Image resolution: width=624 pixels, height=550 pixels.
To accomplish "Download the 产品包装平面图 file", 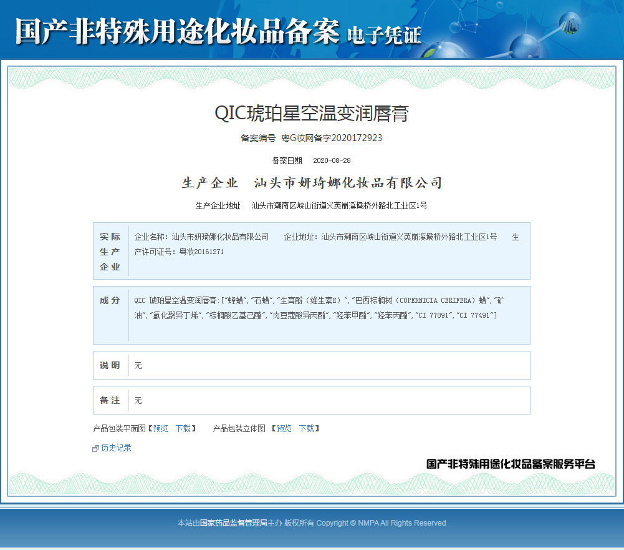I will tap(183, 428).
